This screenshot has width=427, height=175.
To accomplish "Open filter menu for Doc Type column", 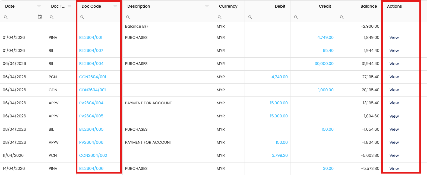I will [x=69, y=6].
